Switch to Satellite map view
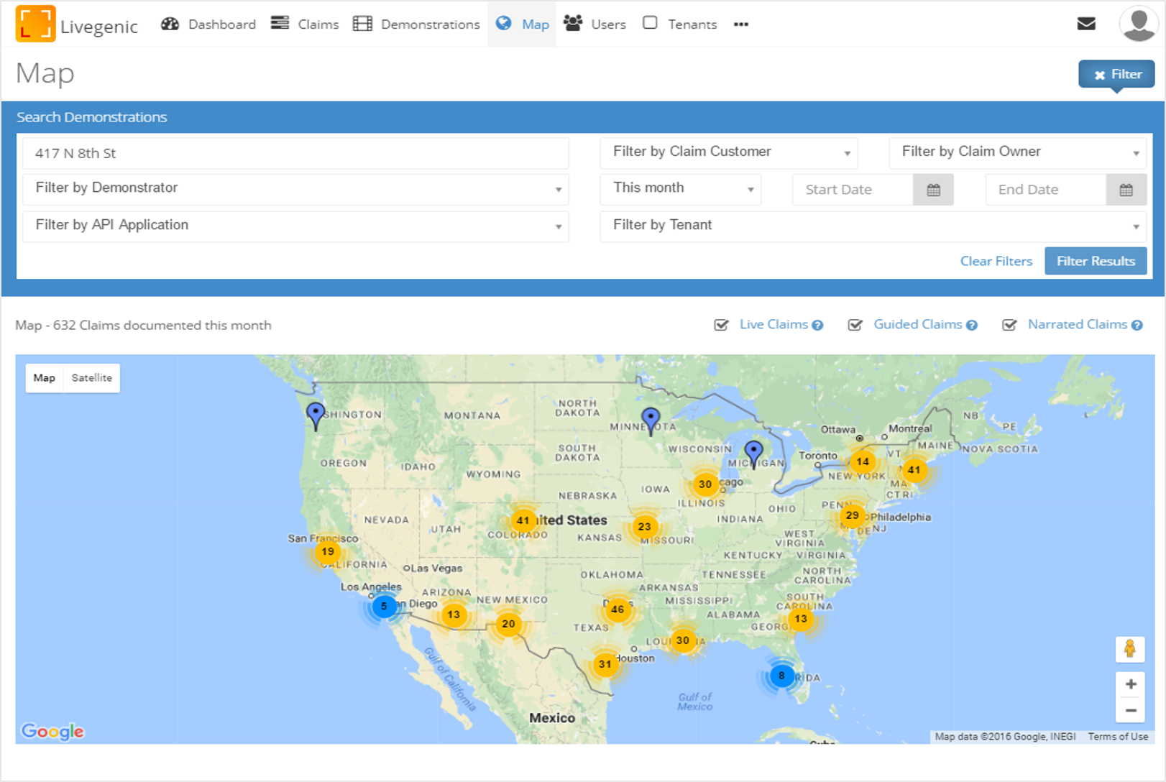This screenshot has width=1166, height=782. coord(91,378)
